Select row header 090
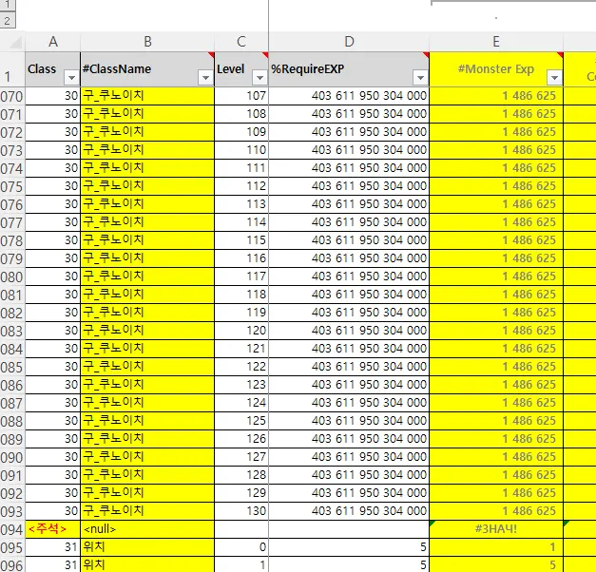Image resolution: width=596 pixels, height=572 pixels. click(x=12, y=457)
